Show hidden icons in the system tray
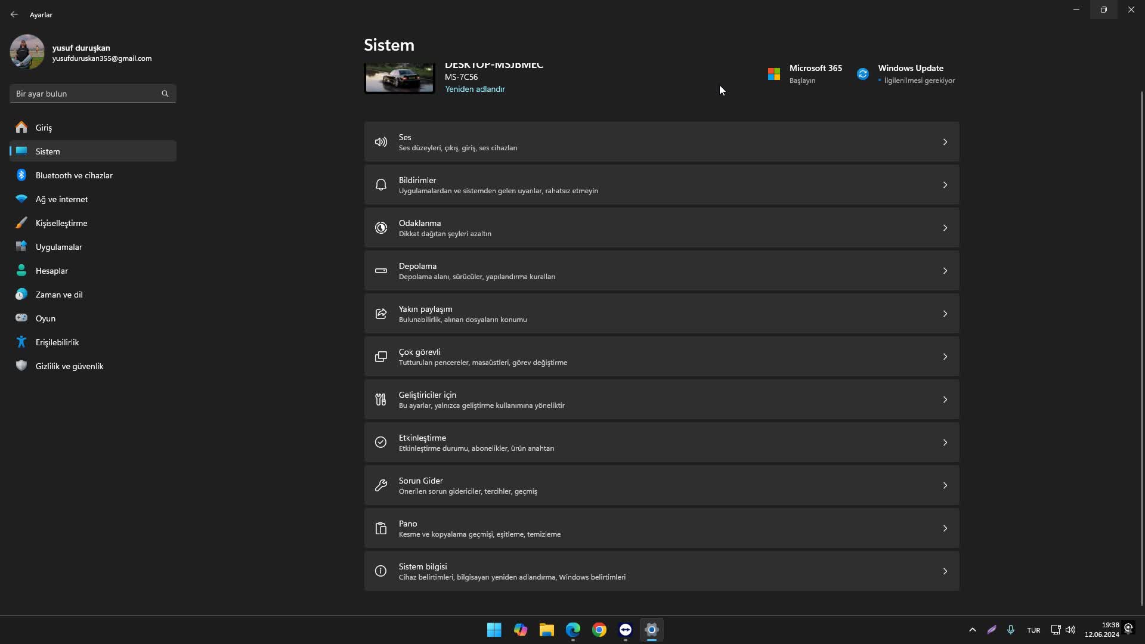The height and width of the screenshot is (644, 1145). [x=972, y=630]
